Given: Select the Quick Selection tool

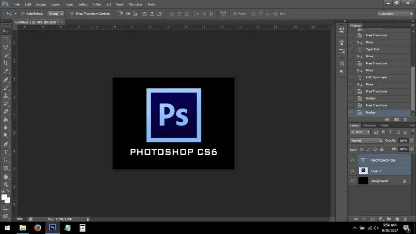Looking at the screenshot, I should 5,55.
